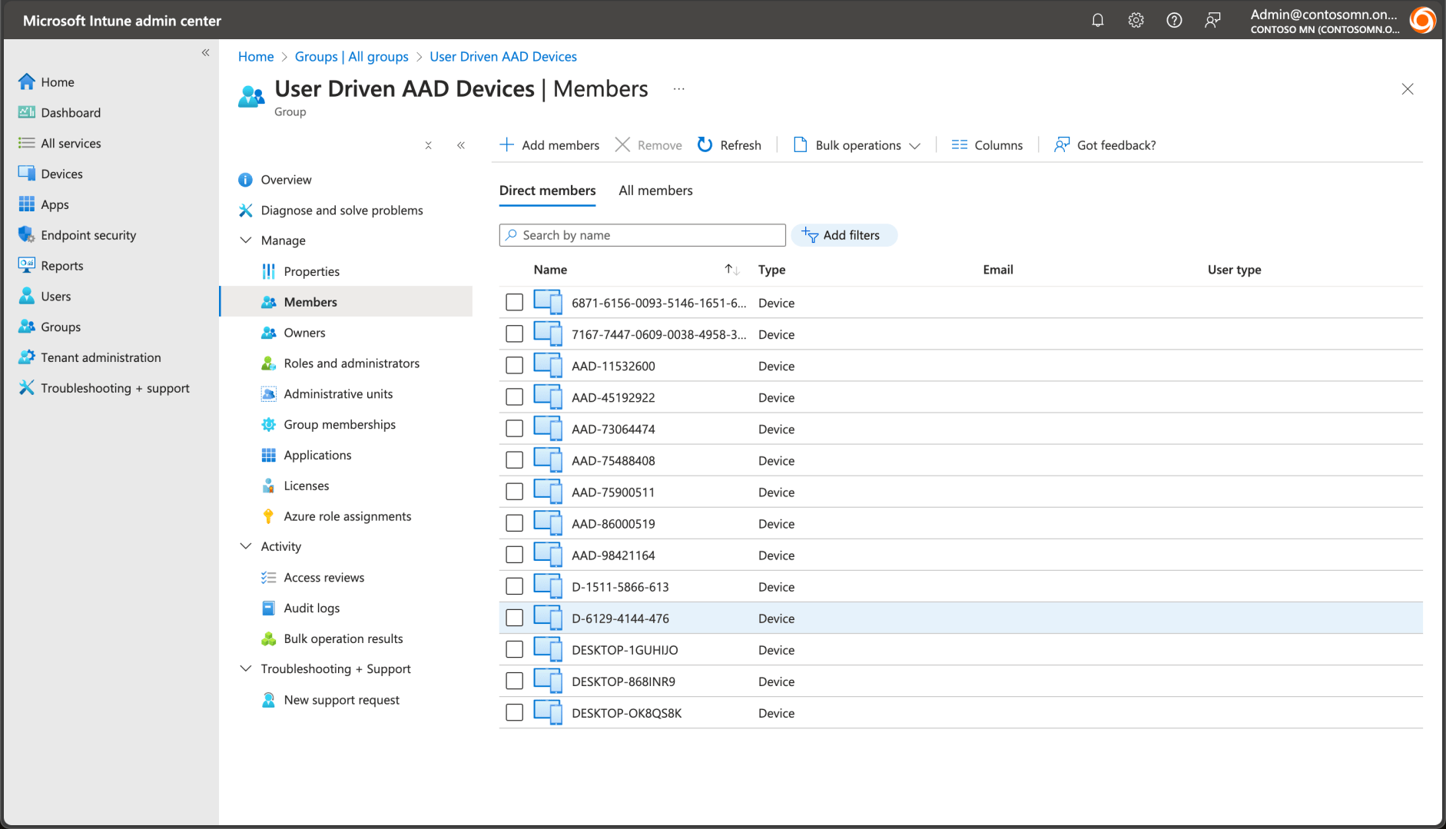1446x829 pixels.
Task: Open the notifications bell icon
Action: pyautogui.click(x=1097, y=21)
